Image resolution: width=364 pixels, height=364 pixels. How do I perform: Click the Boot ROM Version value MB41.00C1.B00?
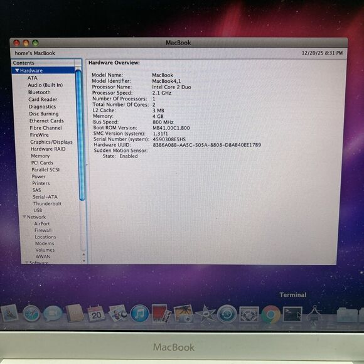[x=171, y=128]
